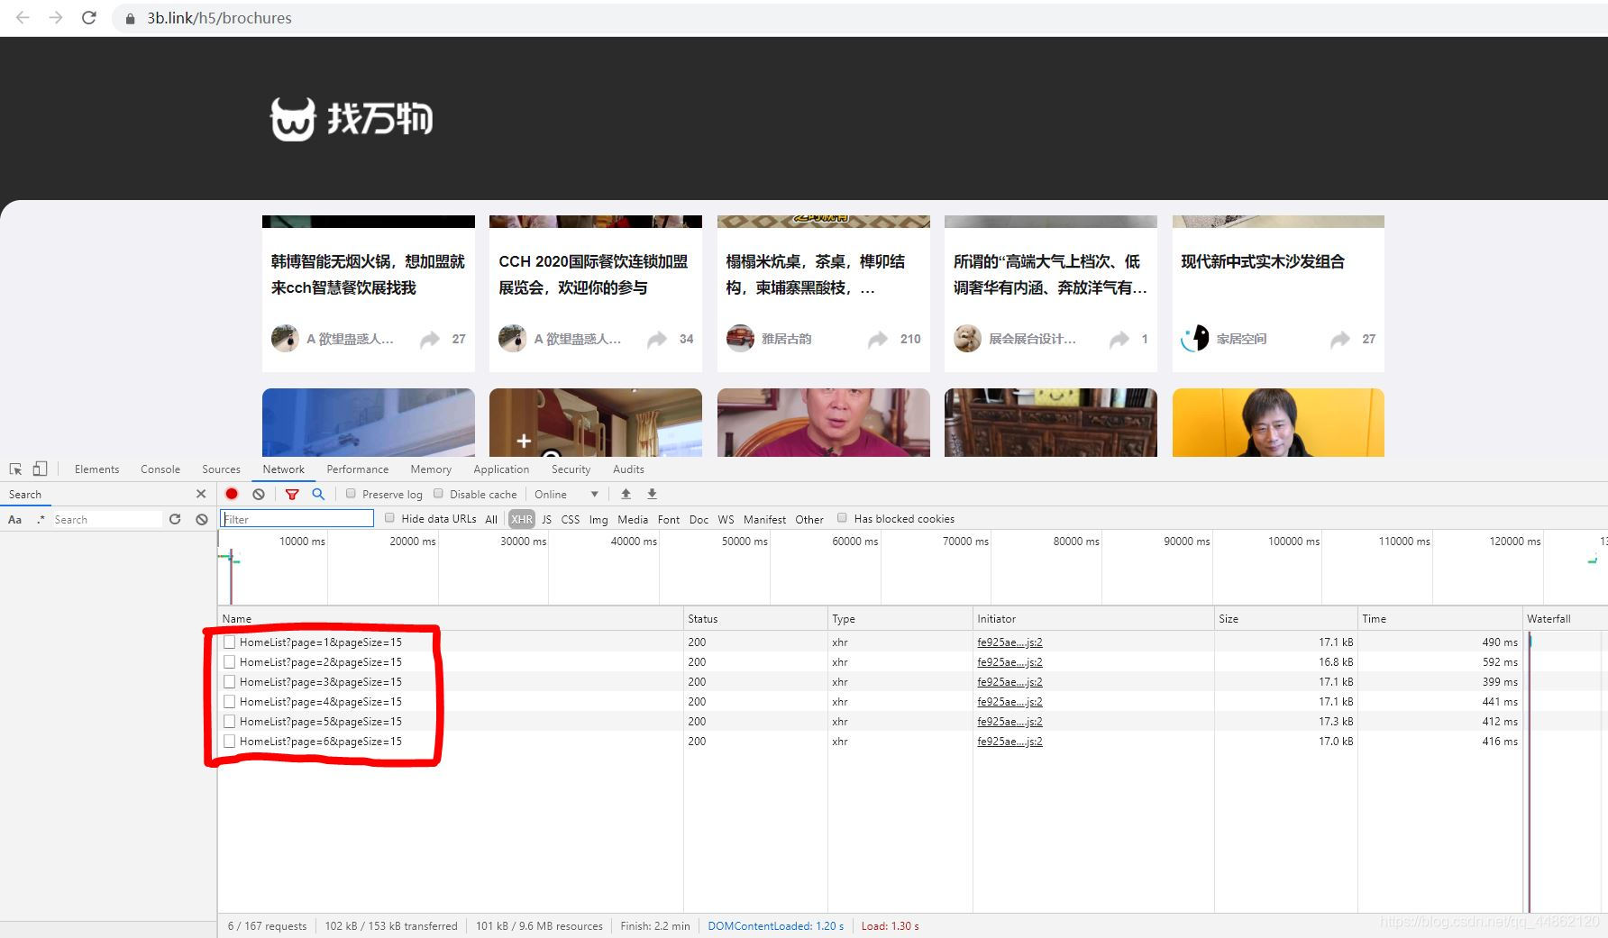Open initiator link for HomeList?page=2 request
This screenshot has width=1608, height=938.
click(1010, 662)
